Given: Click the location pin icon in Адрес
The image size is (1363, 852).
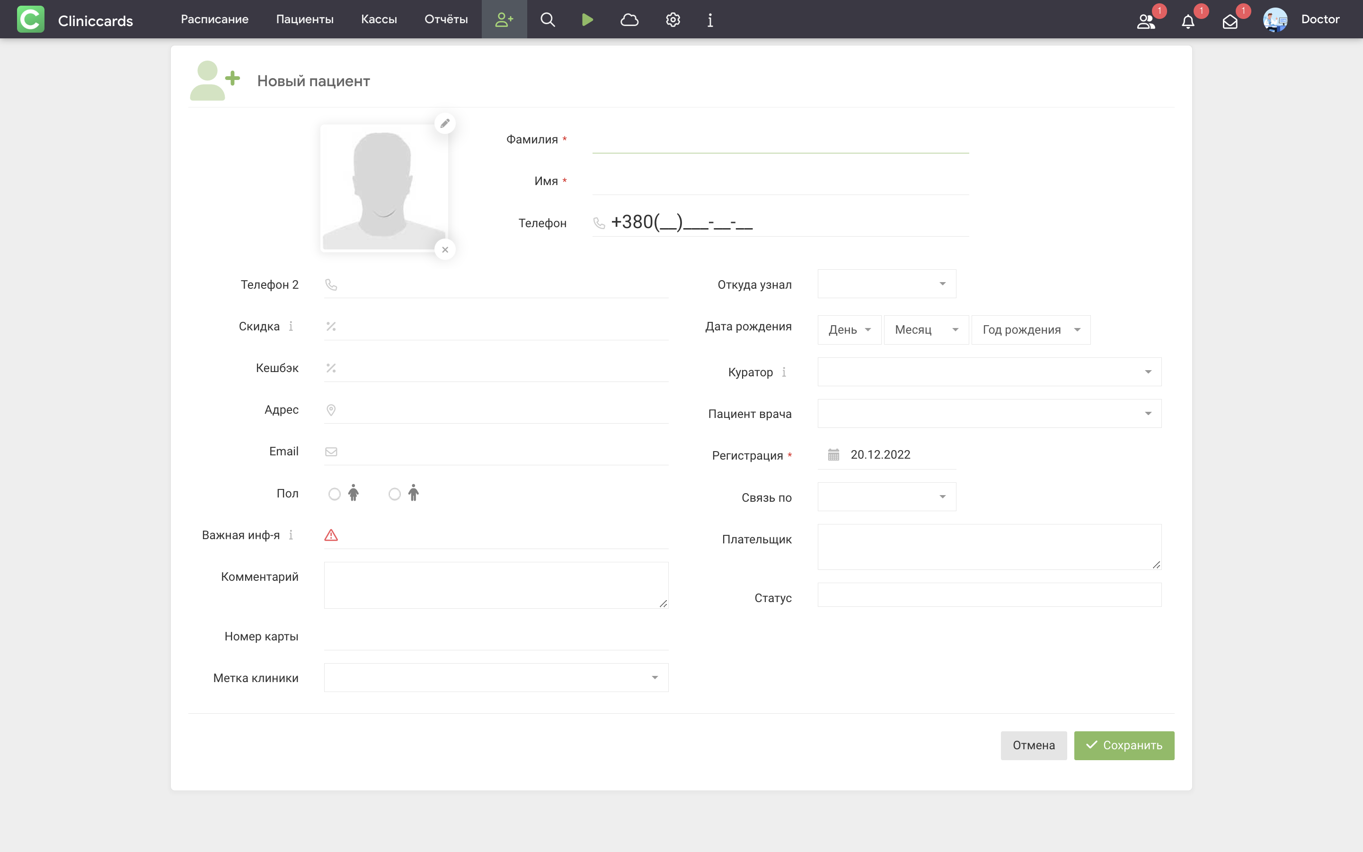Looking at the screenshot, I should pyautogui.click(x=331, y=409).
